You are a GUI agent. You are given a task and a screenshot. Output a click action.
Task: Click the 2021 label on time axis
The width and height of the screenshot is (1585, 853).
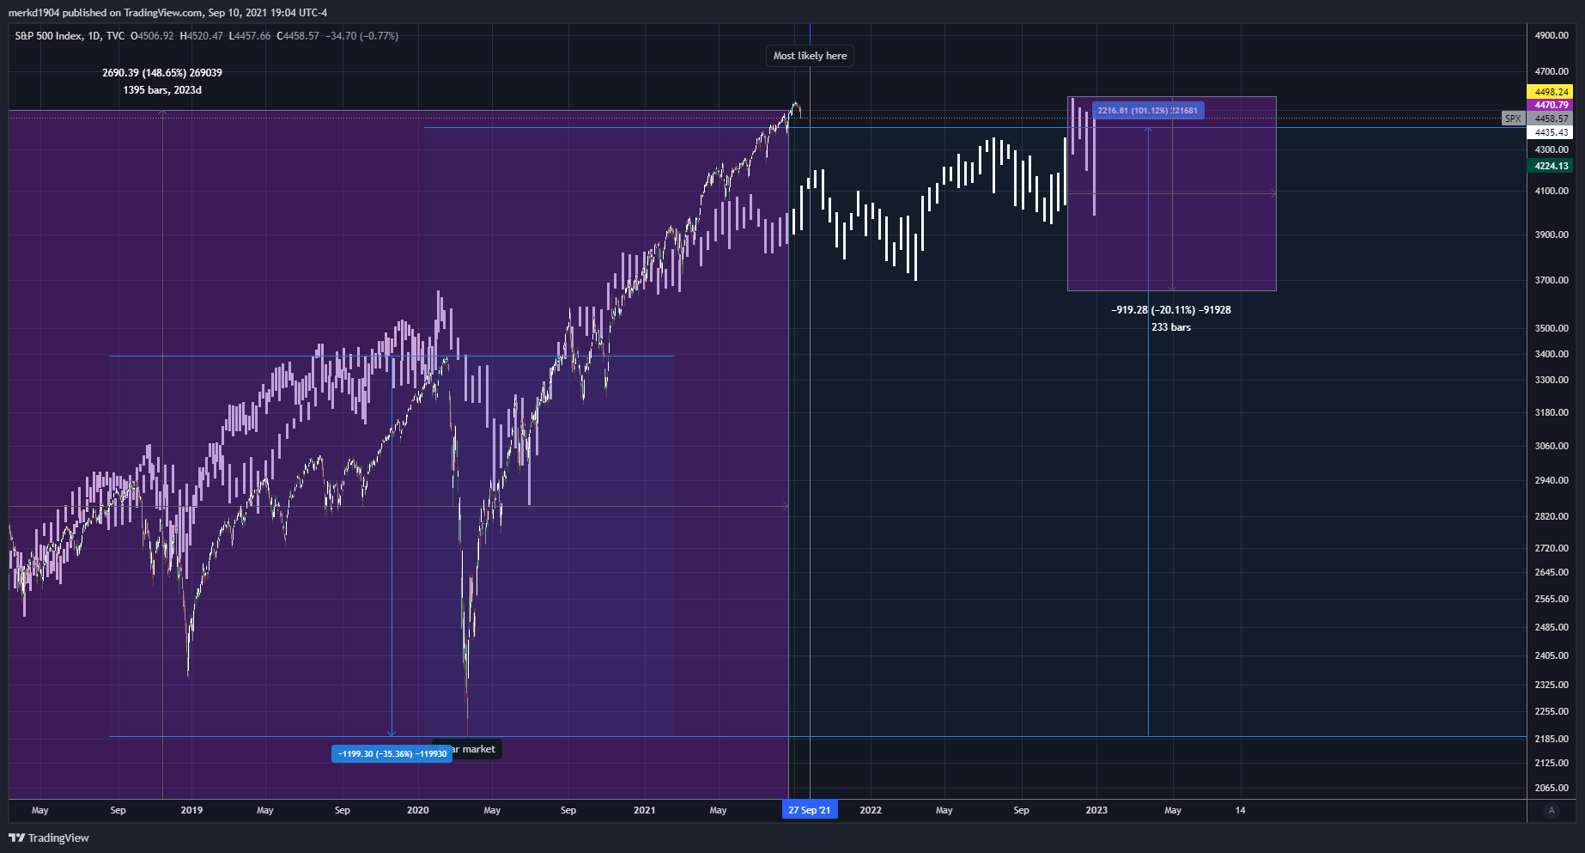tap(644, 810)
